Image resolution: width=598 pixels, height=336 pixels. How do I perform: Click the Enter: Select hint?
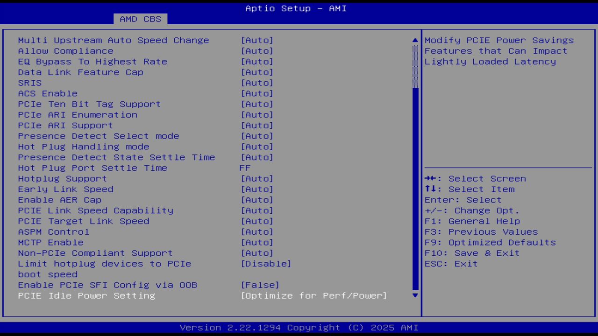463,200
